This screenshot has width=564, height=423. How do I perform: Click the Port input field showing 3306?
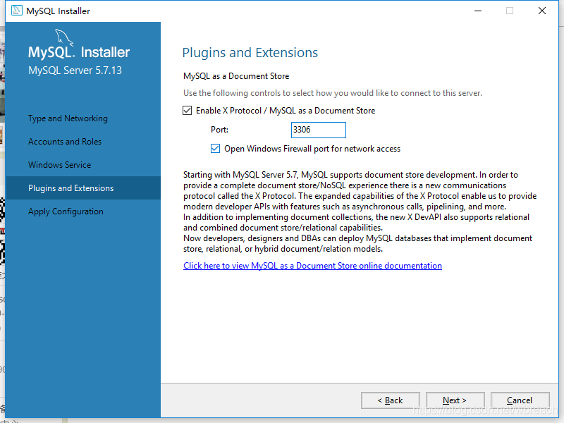319,130
